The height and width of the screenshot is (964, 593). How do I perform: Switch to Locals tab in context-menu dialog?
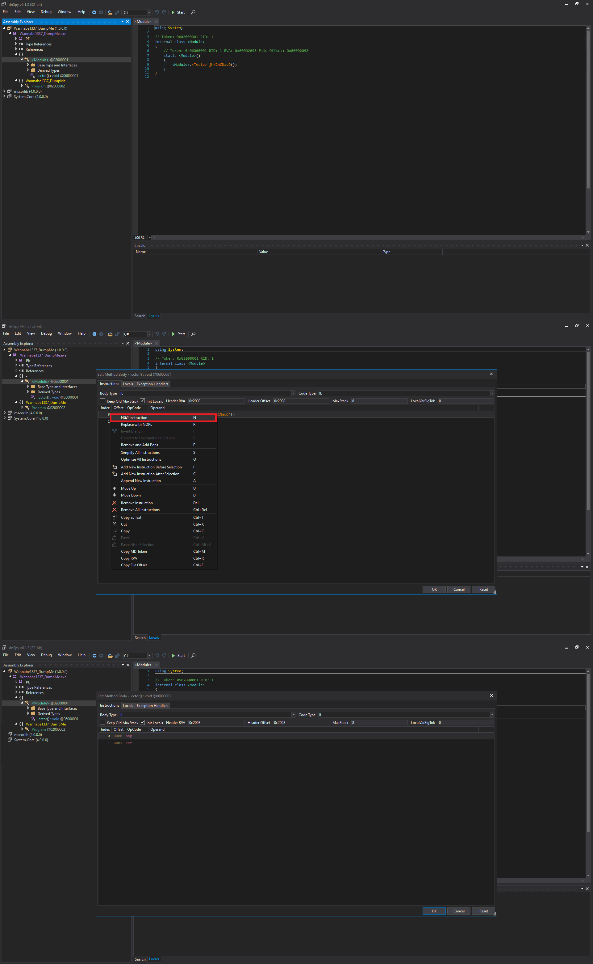pyautogui.click(x=128, y=384)
